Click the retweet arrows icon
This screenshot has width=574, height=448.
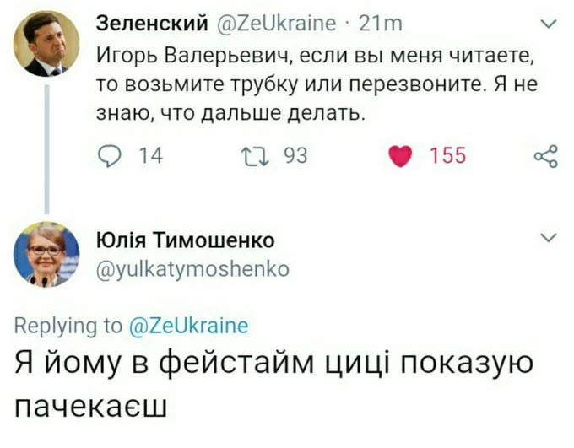pyautogui.click(x=252, y=155)
